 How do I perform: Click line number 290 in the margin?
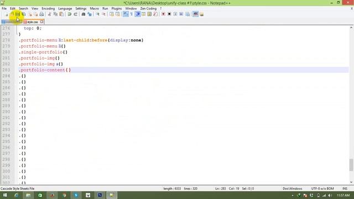6,112
